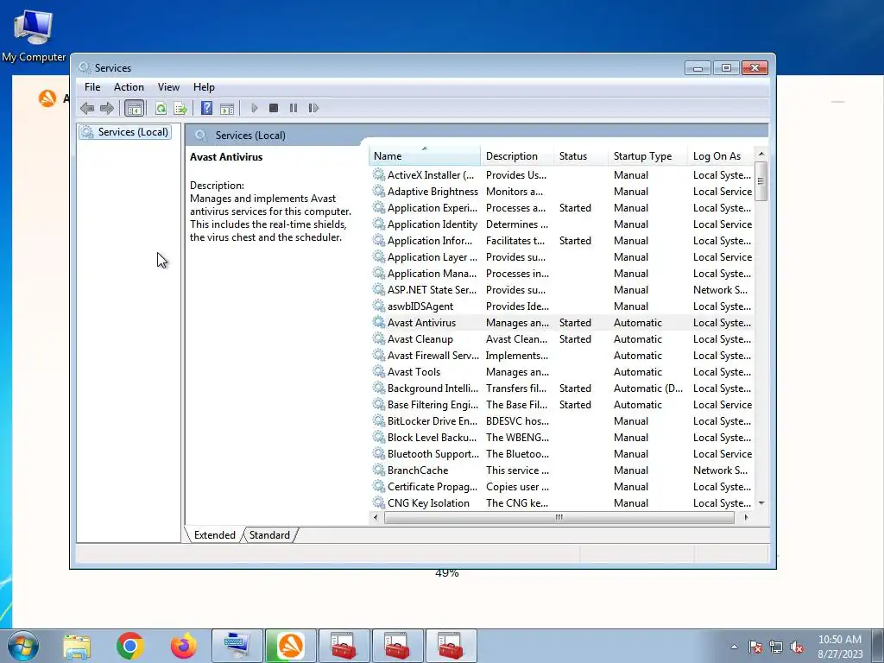Select the aswbIDSAgent service
The width and height of the screenshot is (884, 663).
(562, 306)
